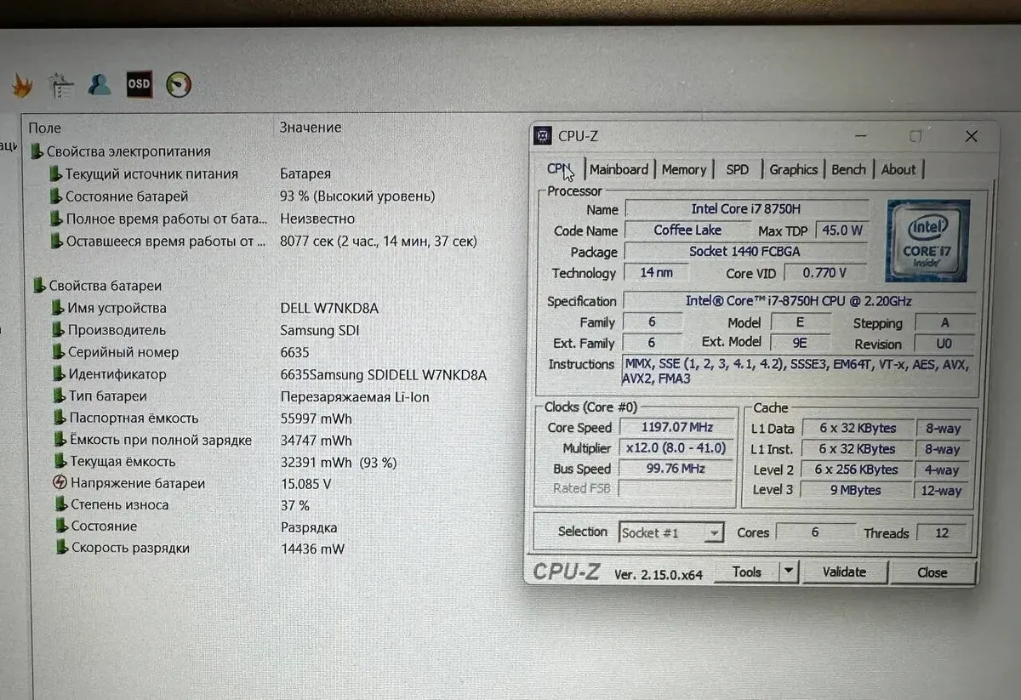Switch to the Mainboard tab
This screenshot has width=1021, height=700.
[x=619, y=169]
